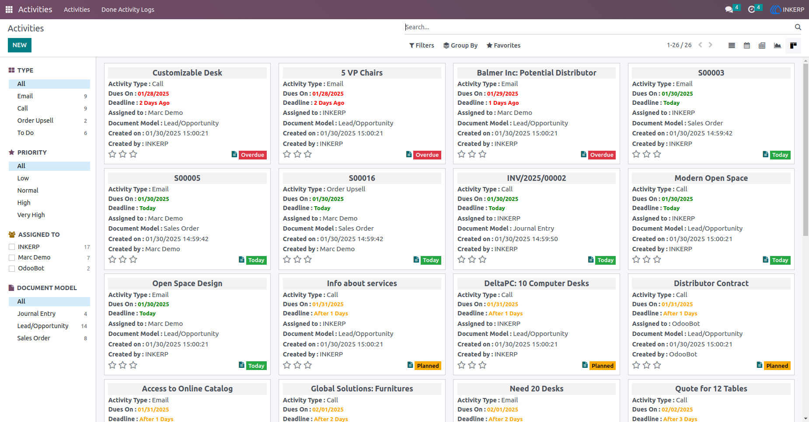Click the NEW button
The image size is (809, 422).
tap(20, 45)
